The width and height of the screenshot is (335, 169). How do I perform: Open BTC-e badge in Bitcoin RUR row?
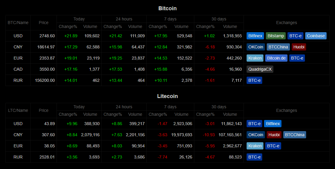click(x=254, y=80)
